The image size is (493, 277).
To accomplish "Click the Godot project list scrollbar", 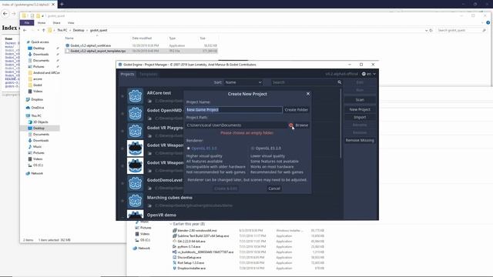I will (340, 123).
